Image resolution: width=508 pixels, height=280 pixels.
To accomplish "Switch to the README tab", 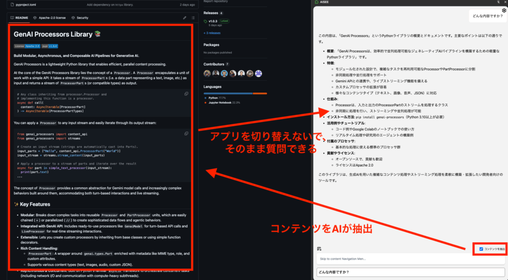I will pos(19,18).
